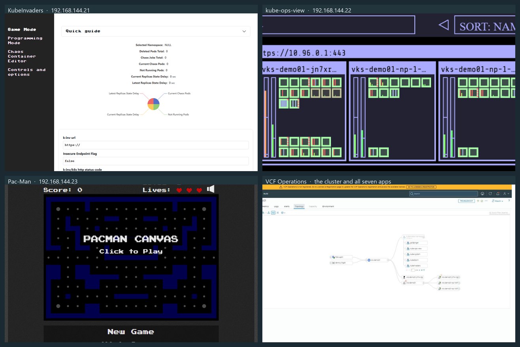This screenshot has width=520, height=347.
Task: Expand the Quick guide section
Action: click(x=156, y=31)
